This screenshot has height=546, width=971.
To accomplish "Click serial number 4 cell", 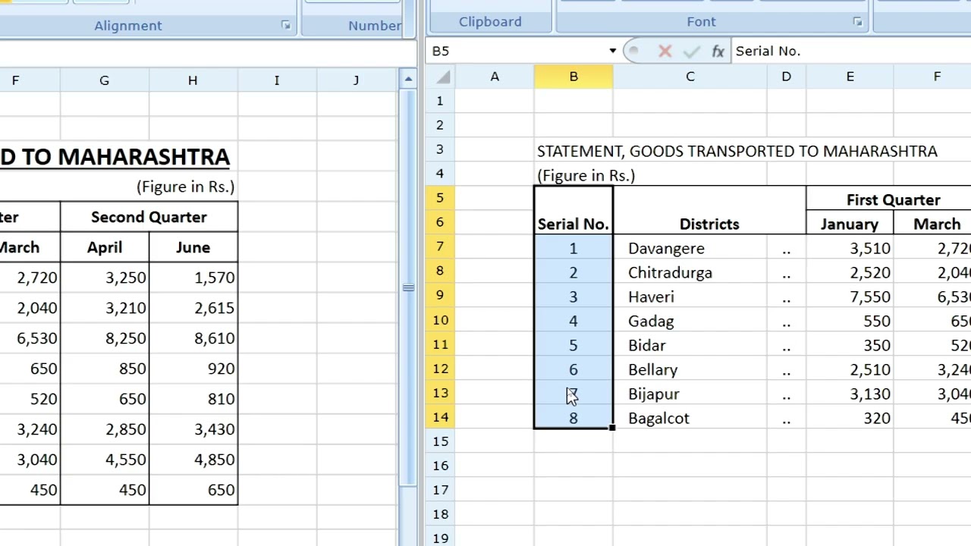I will point(573,321).
